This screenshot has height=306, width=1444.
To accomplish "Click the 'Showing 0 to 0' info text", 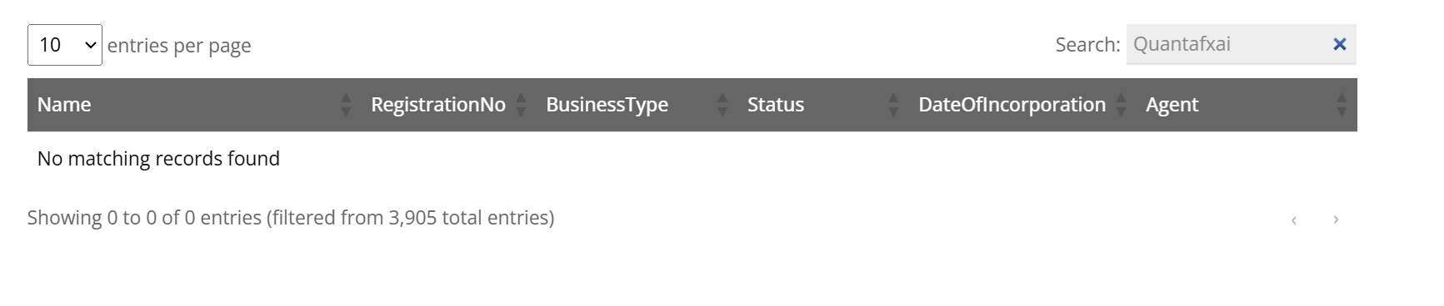I will pos(291,218).
